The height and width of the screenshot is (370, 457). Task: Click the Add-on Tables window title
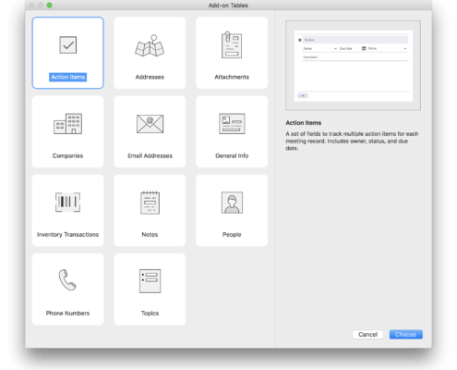click(228, 6)
